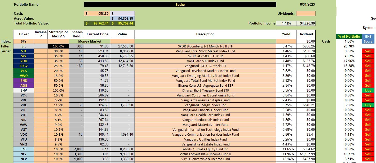Select VGT current price 444.88

(x=97, y=129)
